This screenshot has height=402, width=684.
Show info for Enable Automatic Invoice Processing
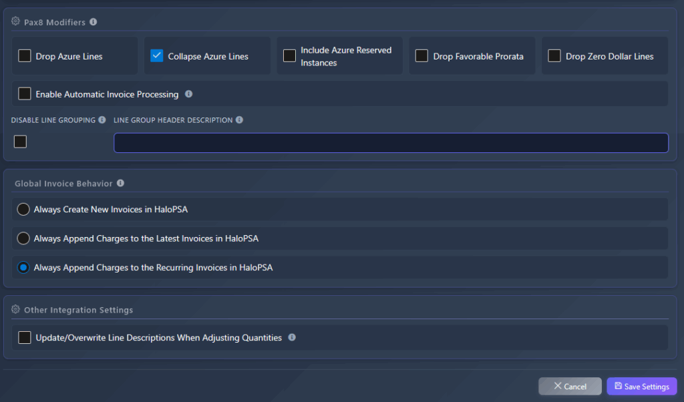[x=188, y=93]
